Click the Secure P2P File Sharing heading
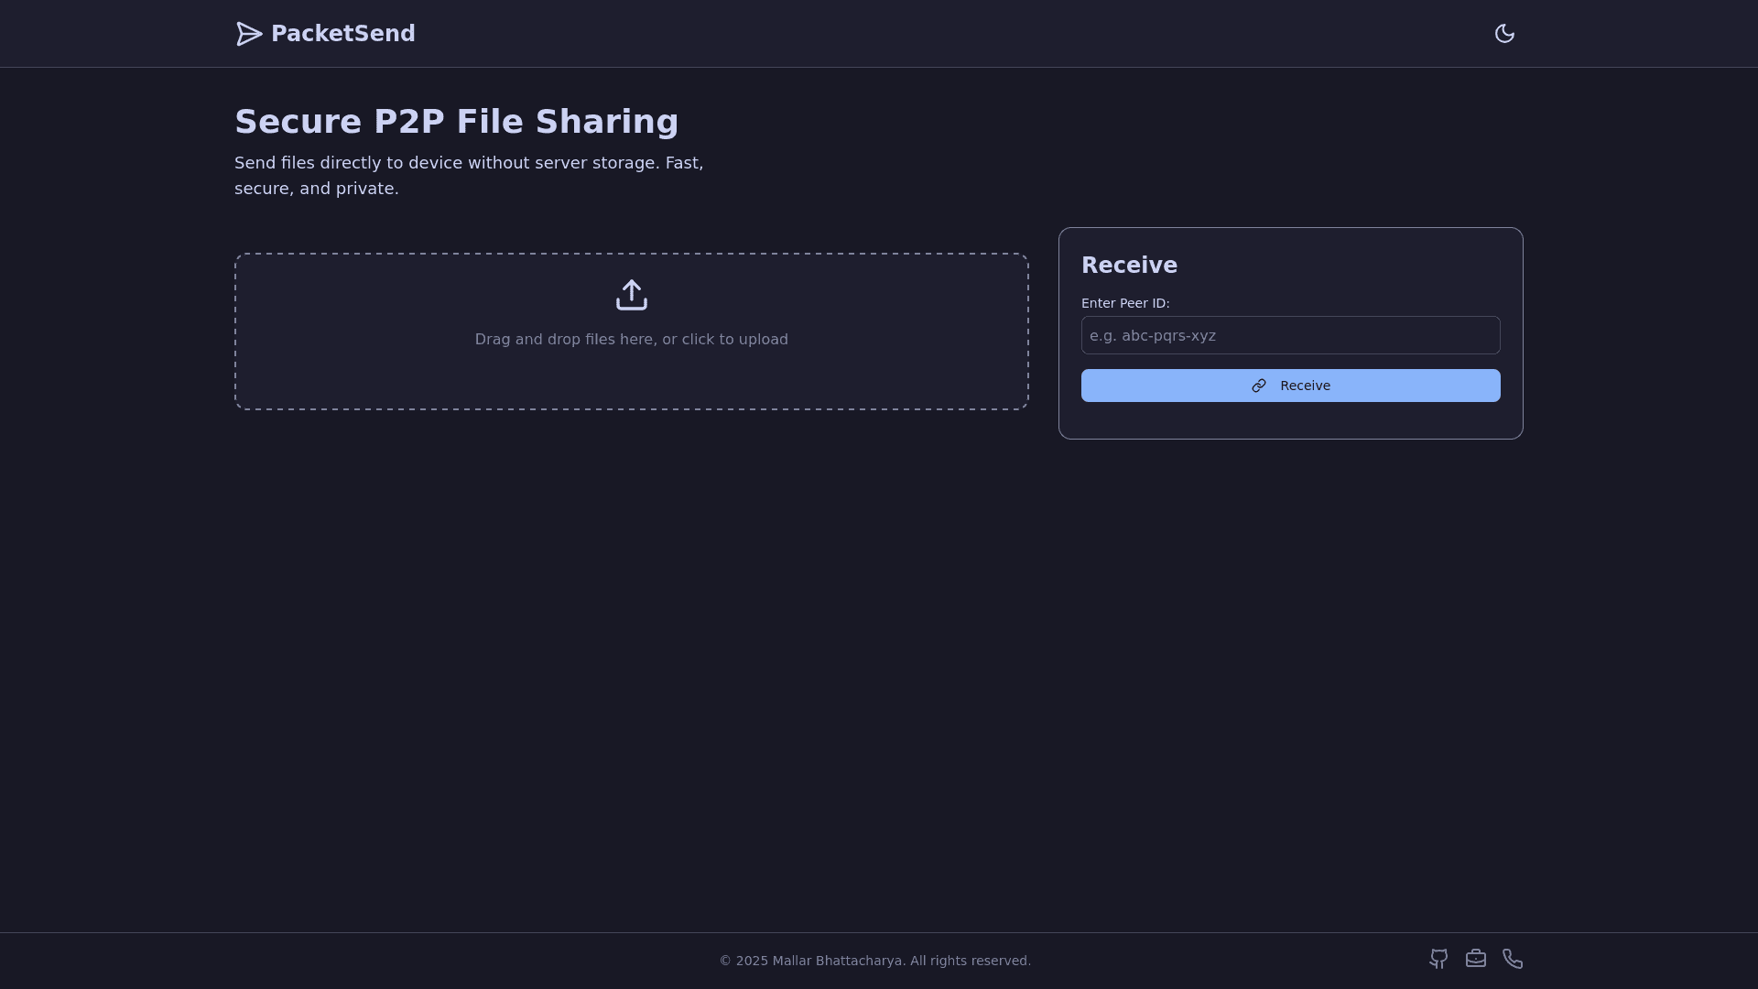This screenshot has width=1758, height=989. [x=456, y=122]
